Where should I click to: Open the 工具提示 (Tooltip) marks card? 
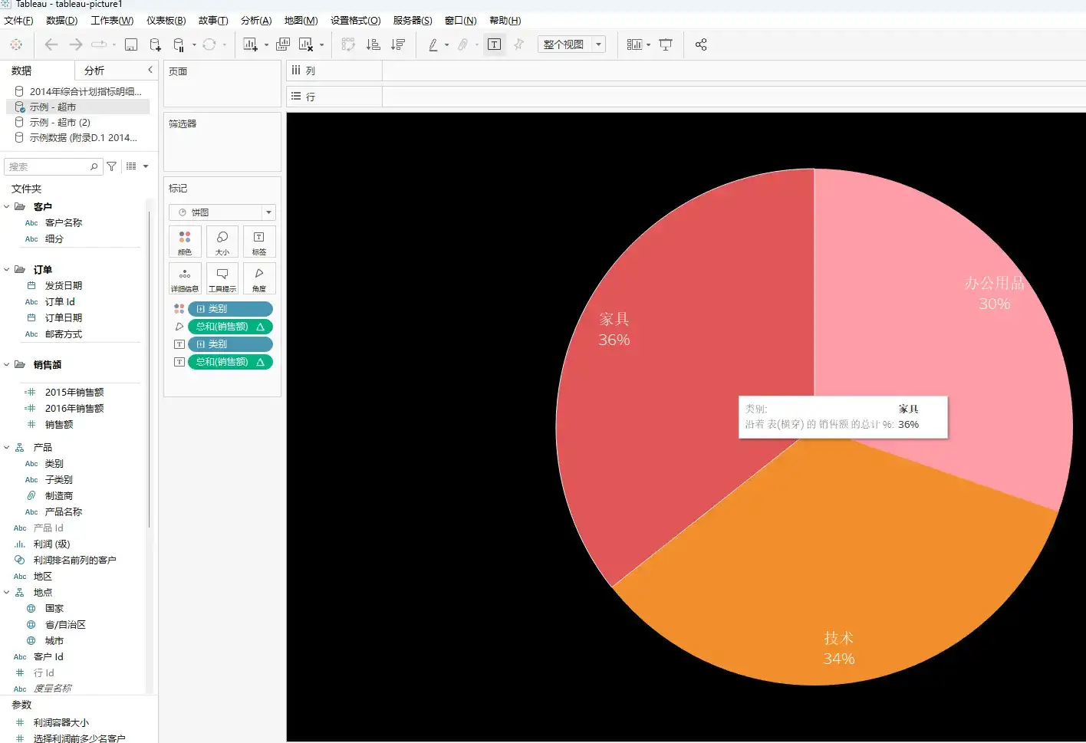pos(222,278)
